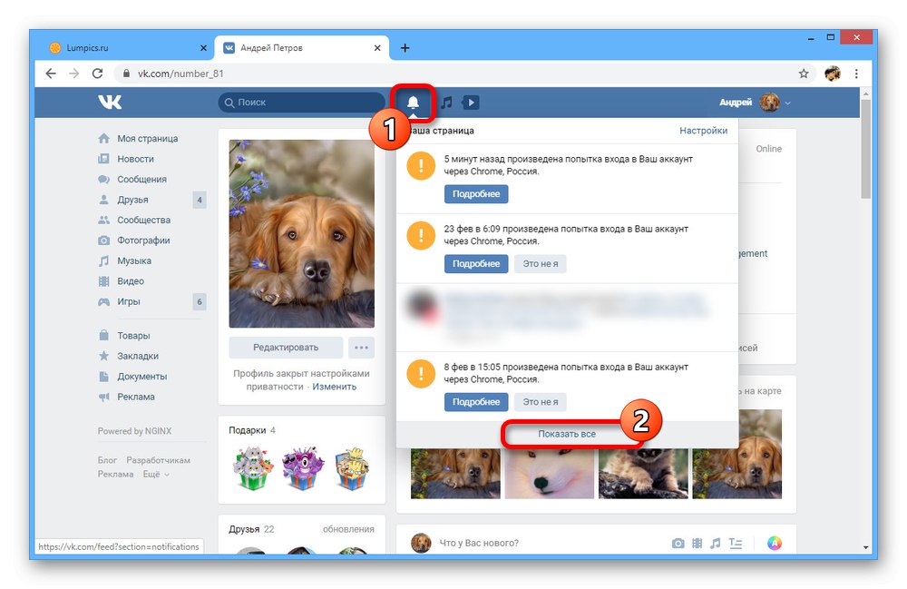
Task: Click the scrollbar down arrow
Action: [865, 547]
